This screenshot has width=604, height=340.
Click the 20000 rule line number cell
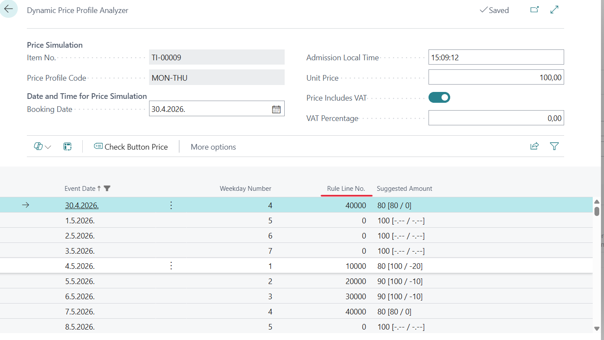point(356,281)
